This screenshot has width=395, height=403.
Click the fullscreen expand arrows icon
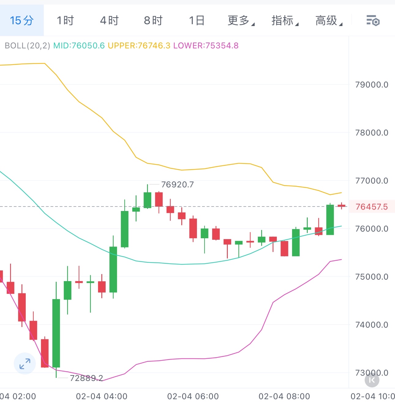(x=25, y=363)
